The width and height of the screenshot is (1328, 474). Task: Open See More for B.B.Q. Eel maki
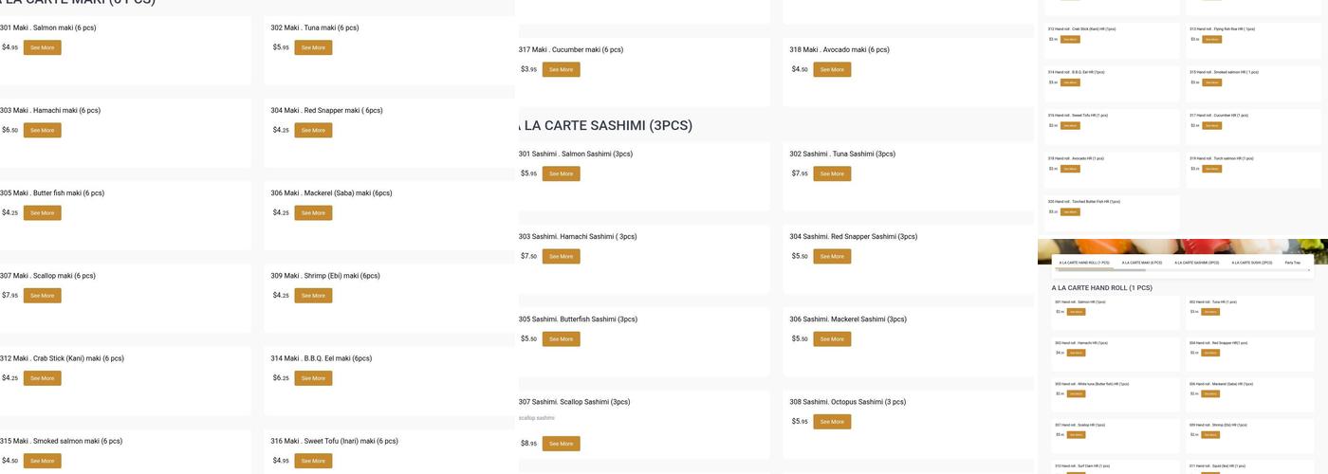[x=313, y=378]
